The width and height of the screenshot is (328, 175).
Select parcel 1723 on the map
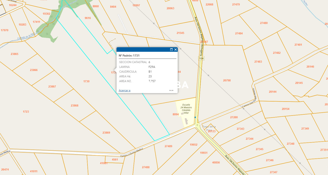coord(26,111)
